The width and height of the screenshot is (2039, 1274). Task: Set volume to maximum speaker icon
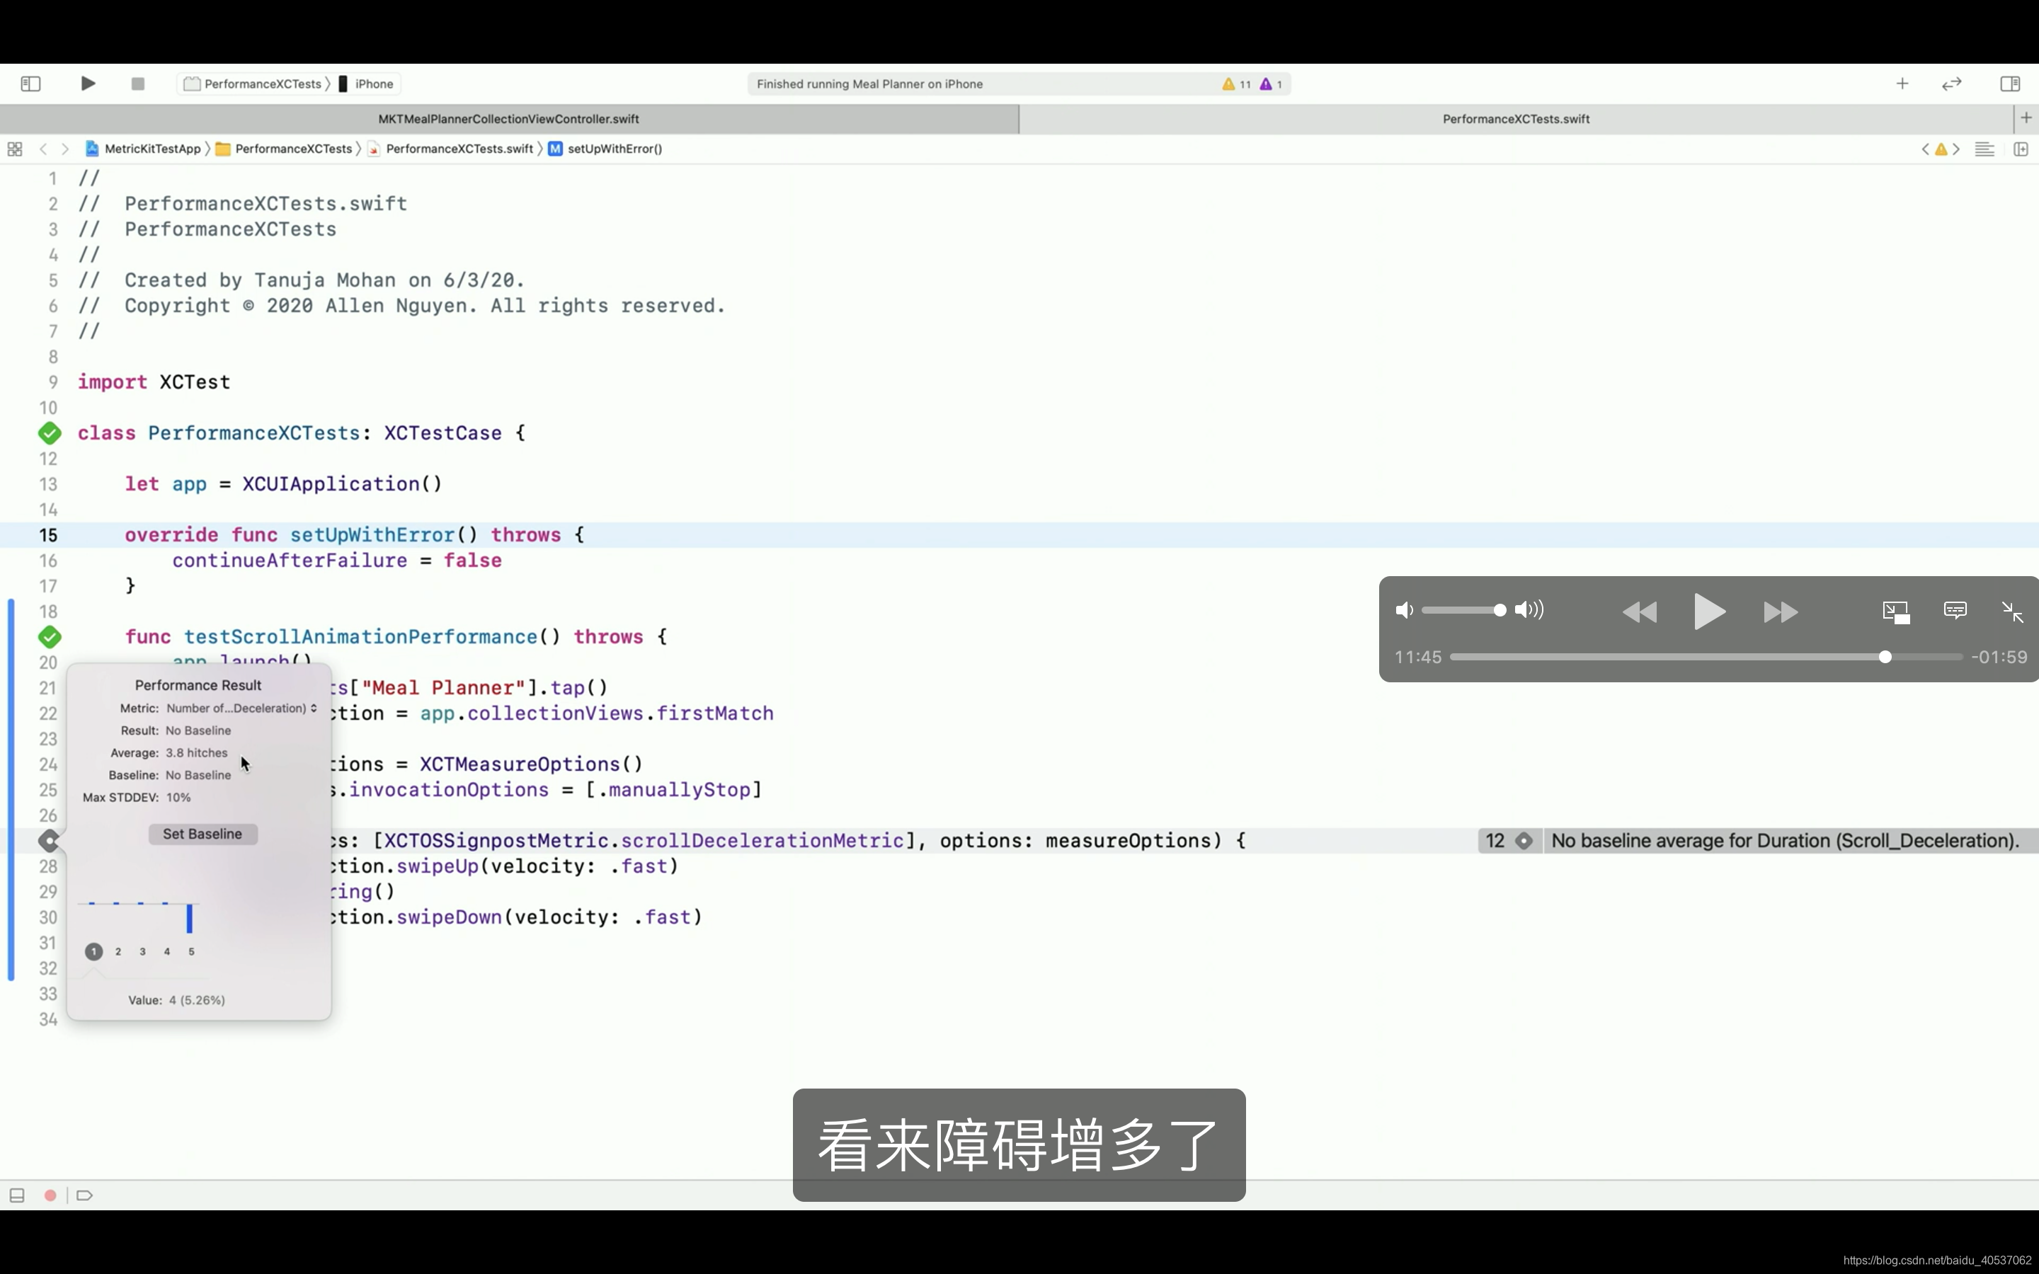click(x=1529, y=610)
